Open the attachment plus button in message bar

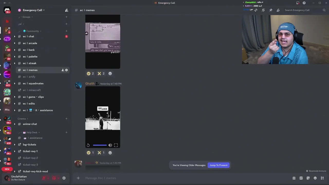click(x=78, y=178)
